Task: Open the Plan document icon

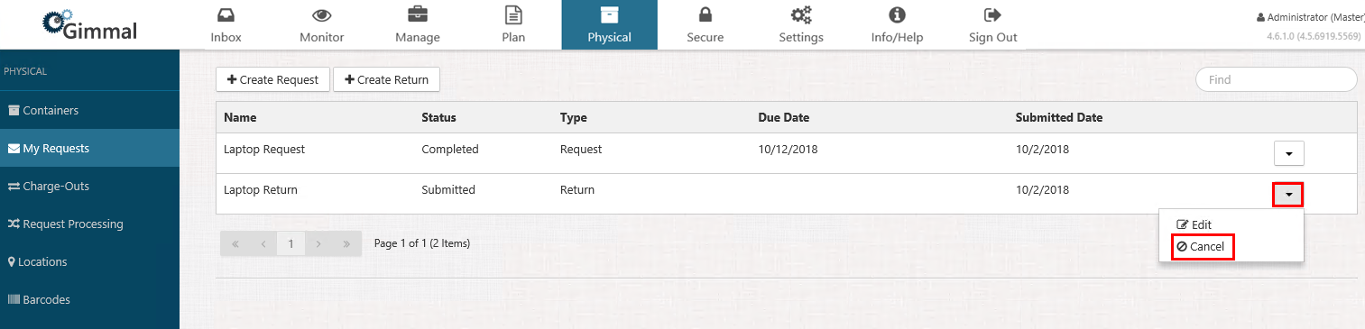Action: click(x=513, y=15)
